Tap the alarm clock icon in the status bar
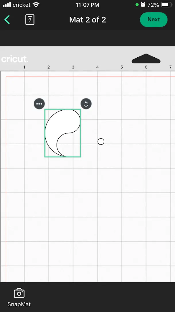 pos(143,5)
